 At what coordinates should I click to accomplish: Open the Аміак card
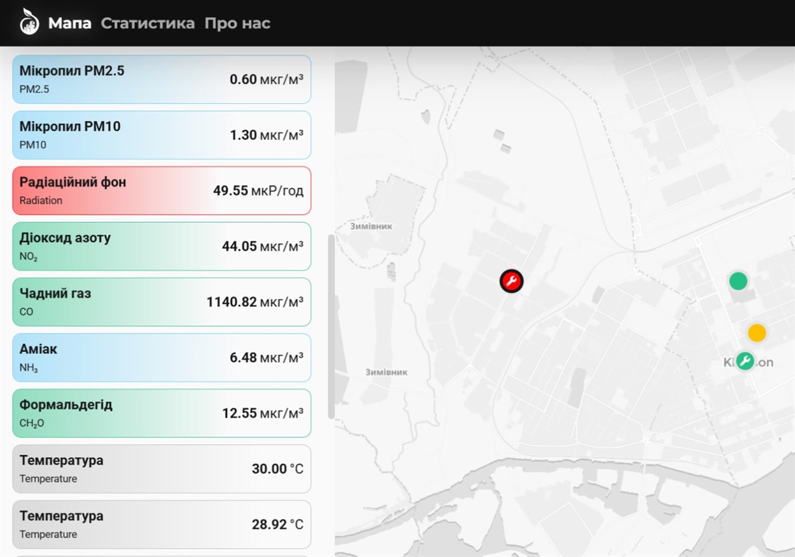pyautogui.click(x=162, y=357)
